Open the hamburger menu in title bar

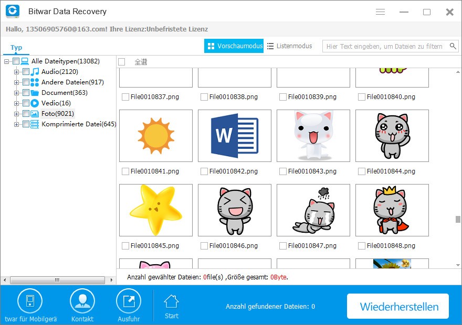point(381,12)
